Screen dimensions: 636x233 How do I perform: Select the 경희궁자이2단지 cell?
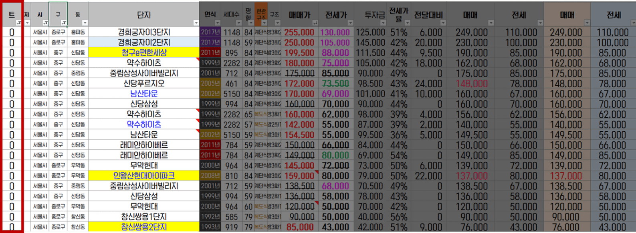(144, 42)
